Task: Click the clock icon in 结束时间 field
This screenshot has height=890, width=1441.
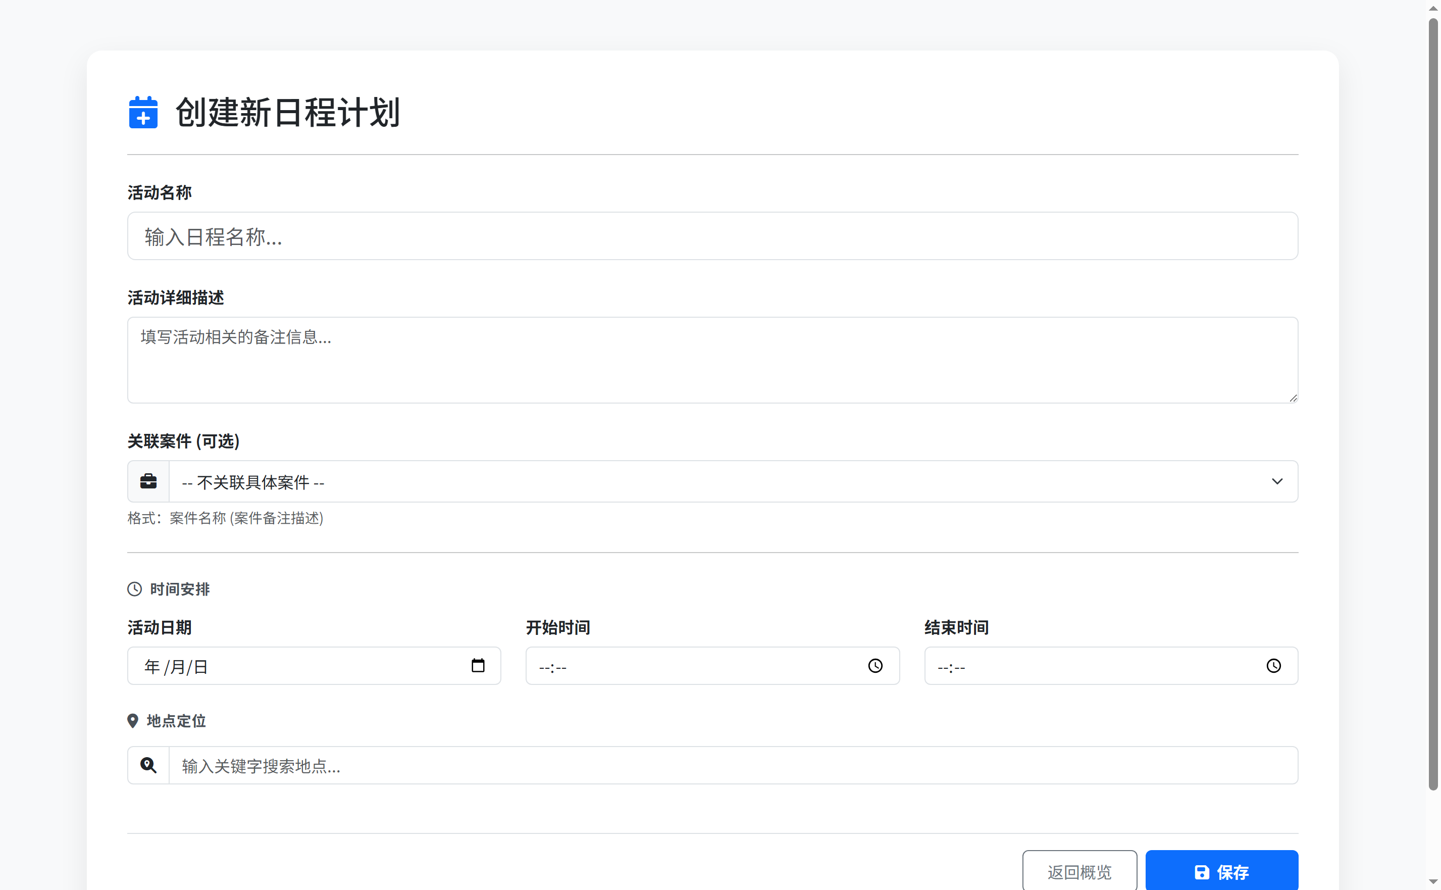Action: pyautogui.click(x=1273, y=666)
